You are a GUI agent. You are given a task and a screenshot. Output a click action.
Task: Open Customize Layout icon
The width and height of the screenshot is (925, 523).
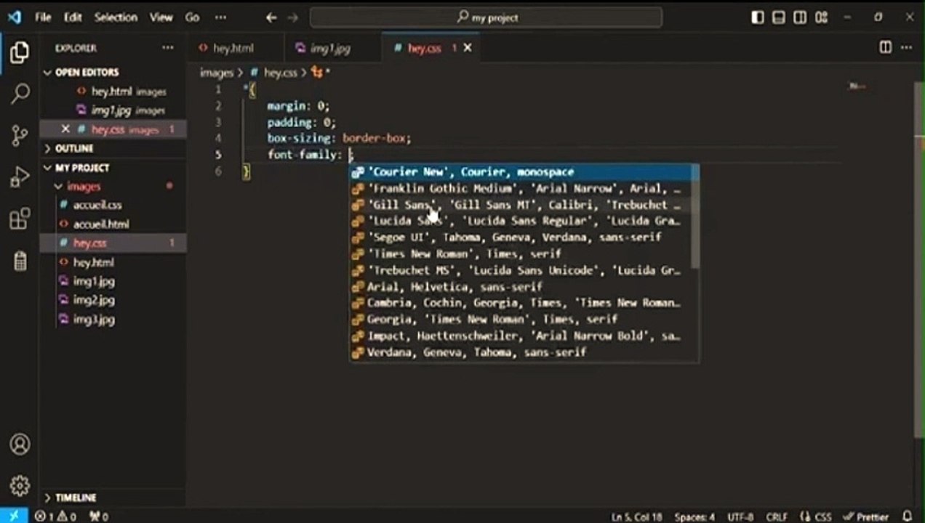click(822, 17)
